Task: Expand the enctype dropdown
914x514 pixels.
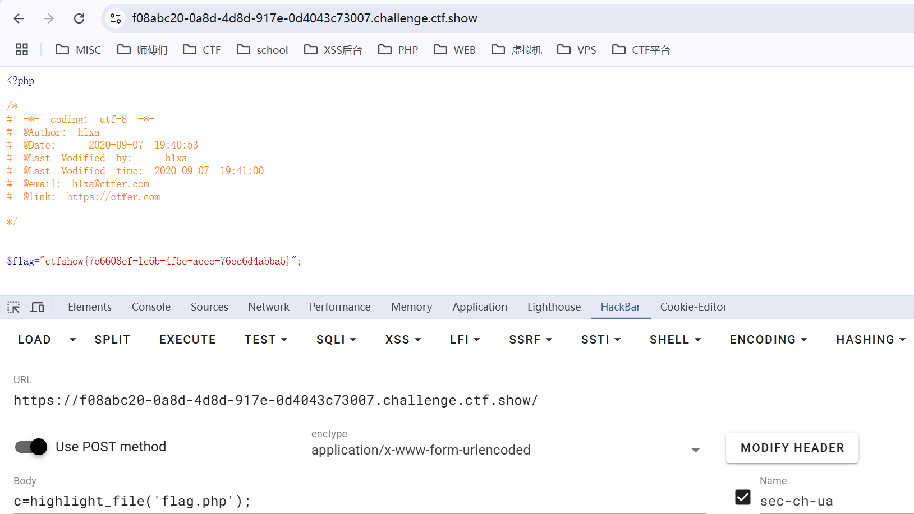Action: 695,450
